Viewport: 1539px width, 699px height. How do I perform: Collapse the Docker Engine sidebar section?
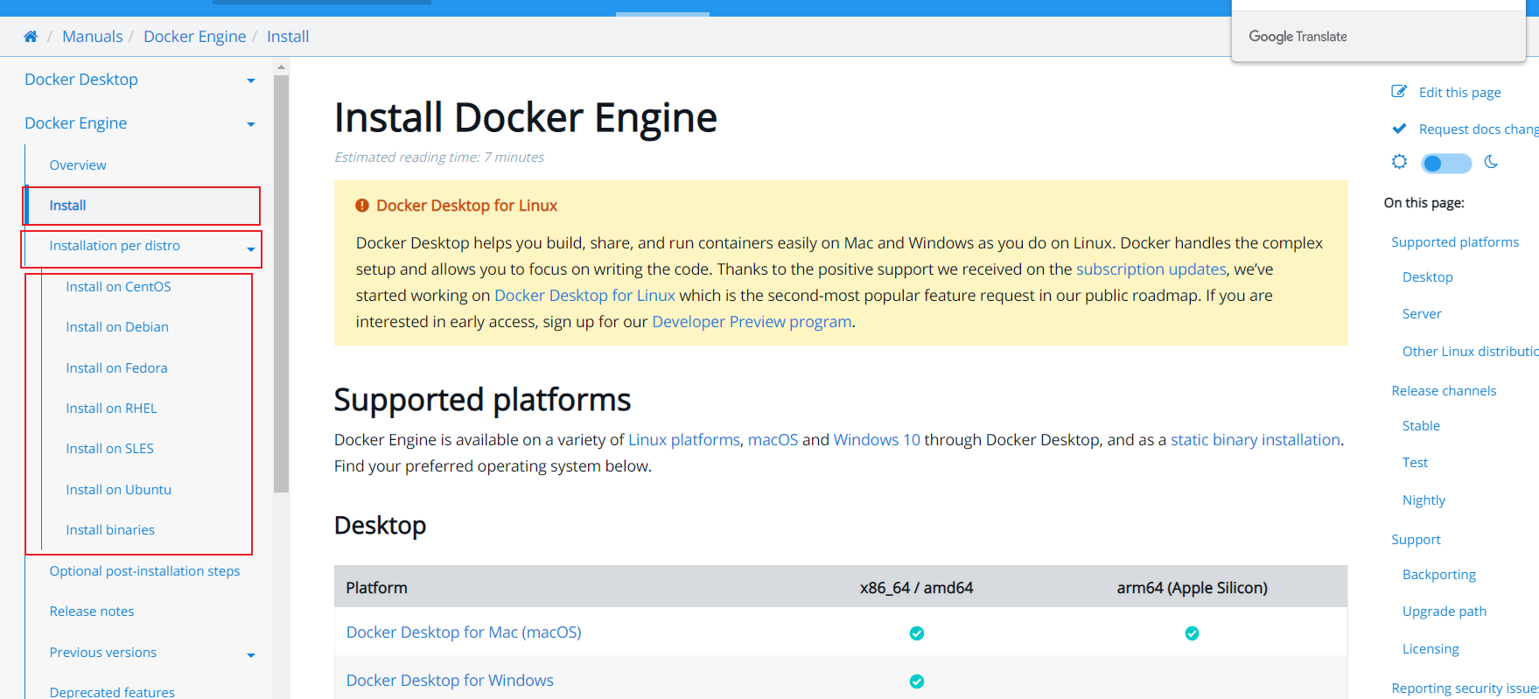[251, 124]
